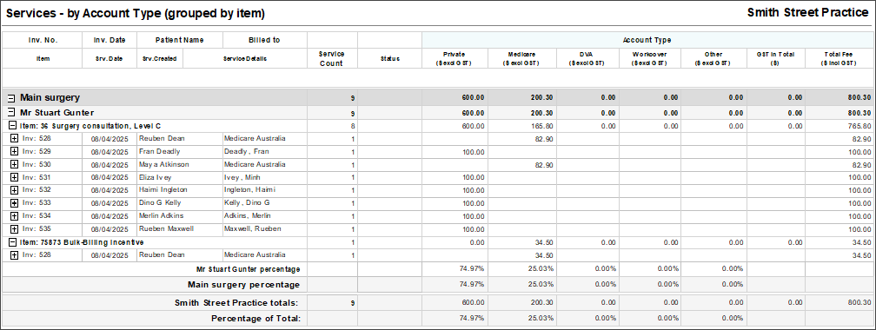Expand invoice 528 under Surgery consultation item
The image size is (876, 330).
[x=15, y=138]
